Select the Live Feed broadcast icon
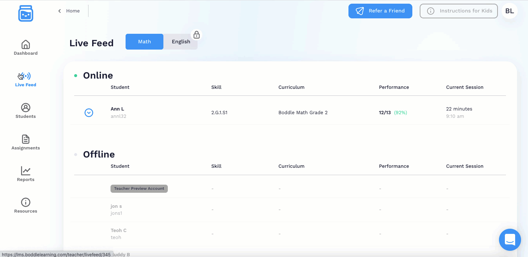This screenshot has width=528, height=257. click(26, 76)
